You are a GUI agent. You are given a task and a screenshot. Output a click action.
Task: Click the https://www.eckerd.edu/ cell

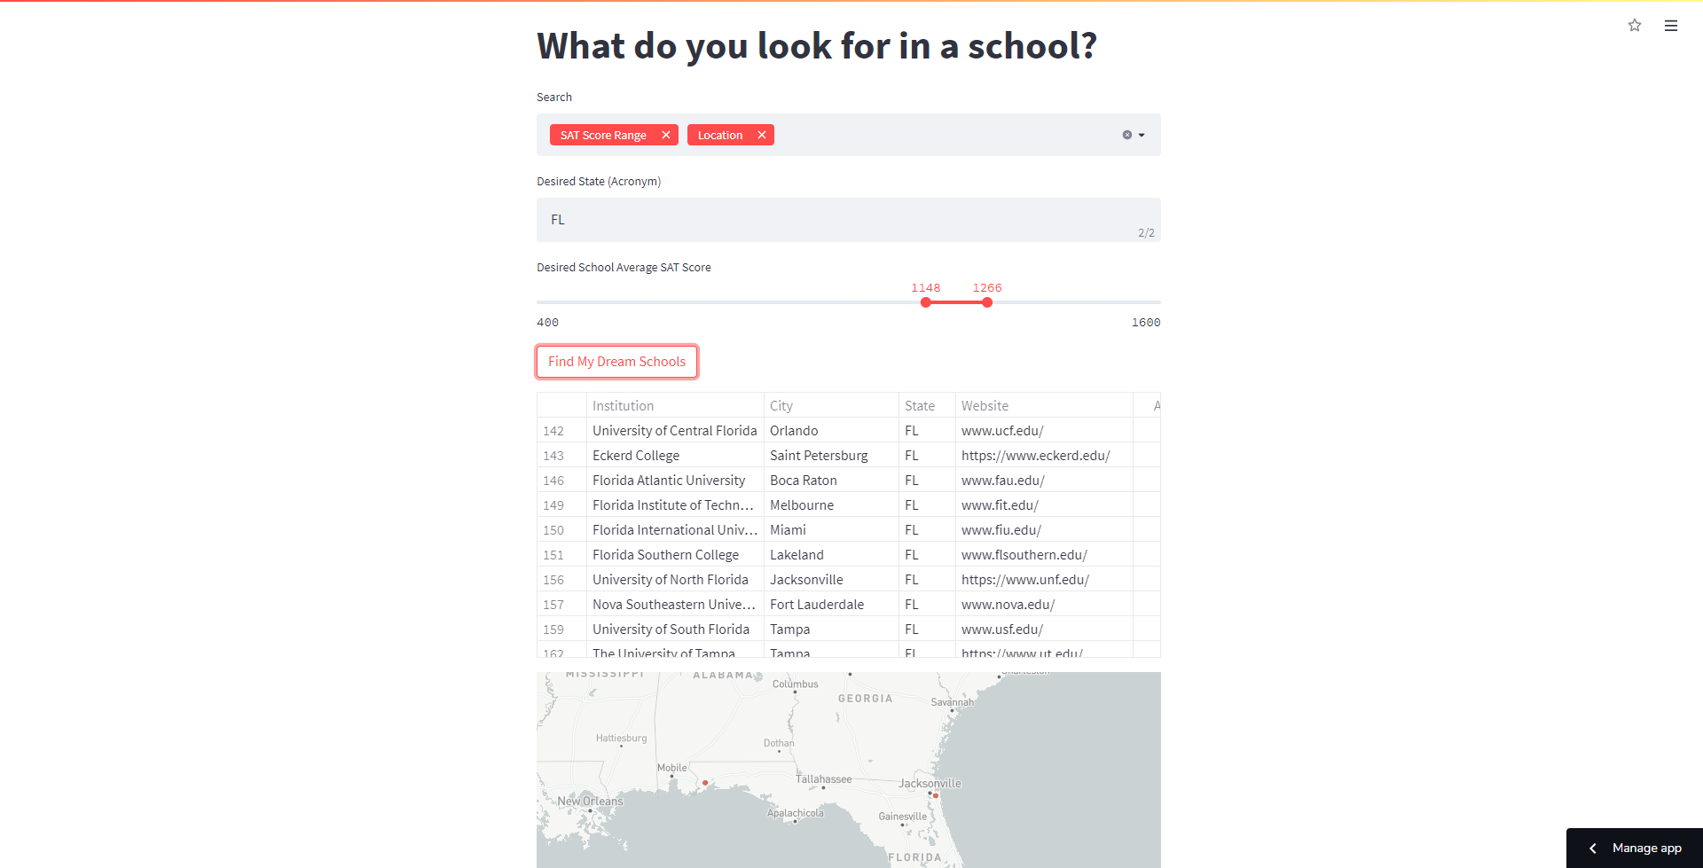(1044, 455)
